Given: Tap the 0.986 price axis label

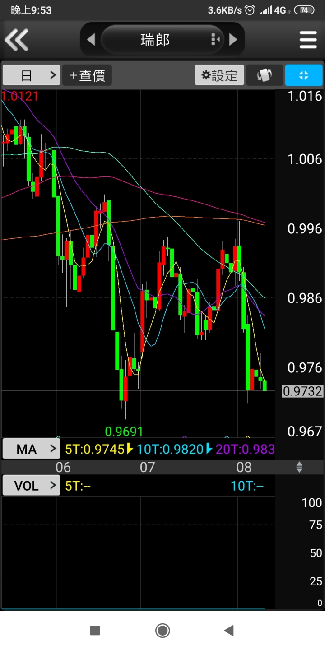Looking at the screenshot, I should click(x=305, y=298).
